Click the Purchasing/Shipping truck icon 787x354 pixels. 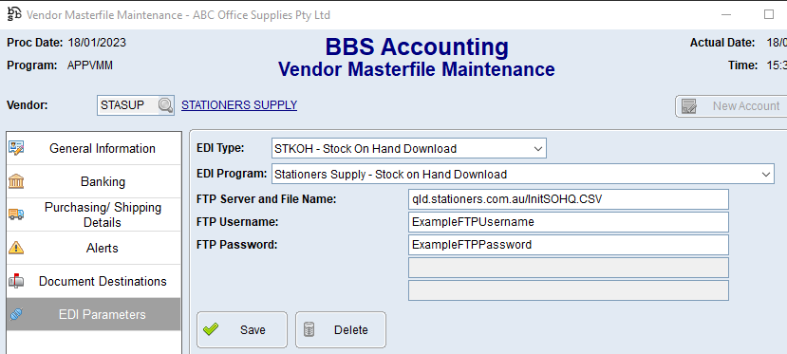(x=16, y=214)
